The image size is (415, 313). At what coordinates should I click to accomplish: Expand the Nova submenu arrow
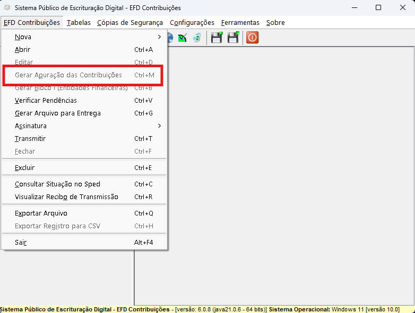[159, 37]
